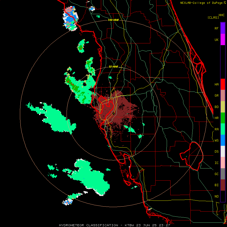Click the GR salmon legend color swatch

coord(223,95)
